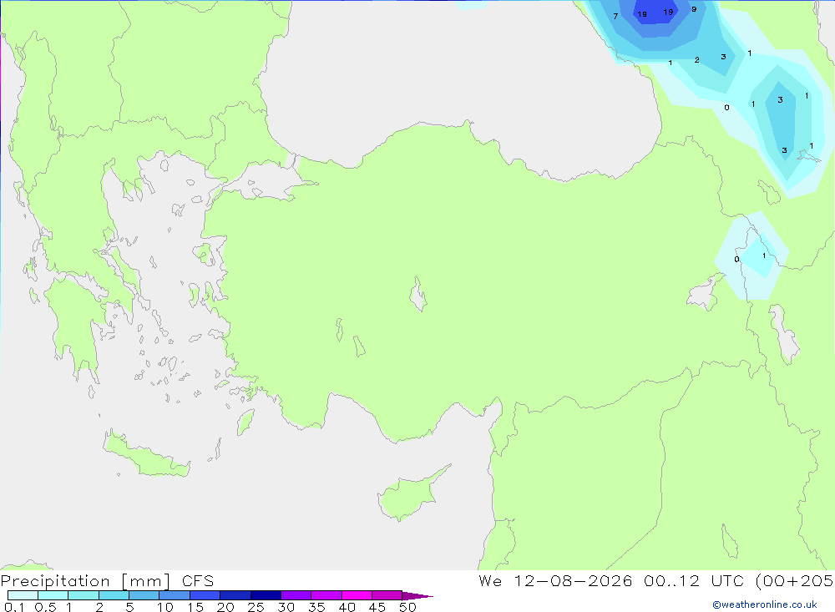
Task: Click the "We 12-08-2026" date text
Action: click(x=555, y=581)
